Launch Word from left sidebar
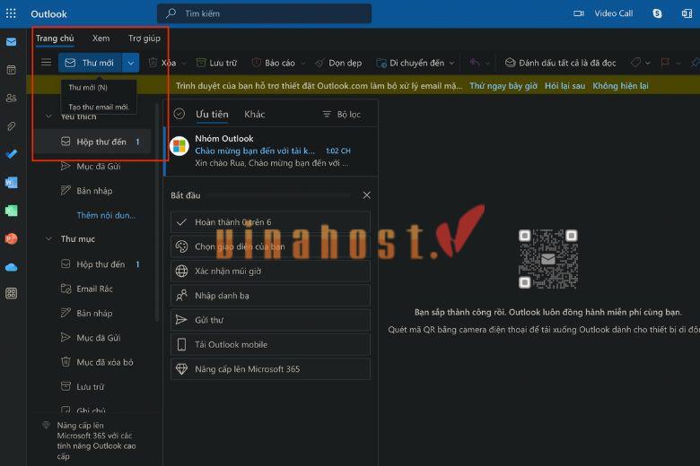Screen dimensions: 700x466 (x=11, y=183)
